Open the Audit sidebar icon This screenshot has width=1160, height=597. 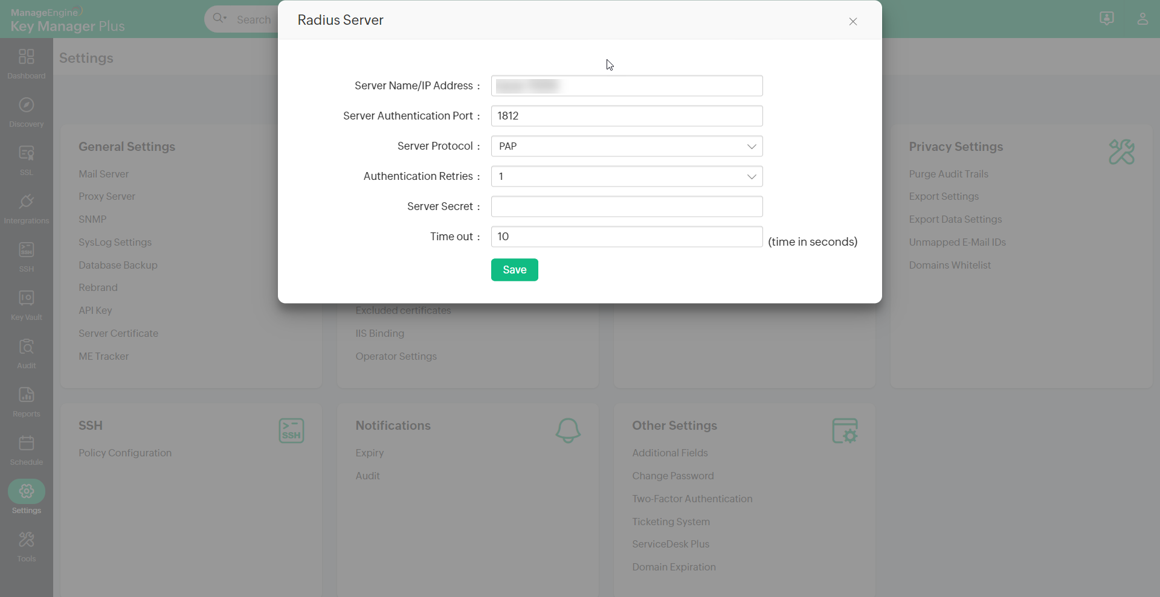pyautogui.click(x=26, y=346)
